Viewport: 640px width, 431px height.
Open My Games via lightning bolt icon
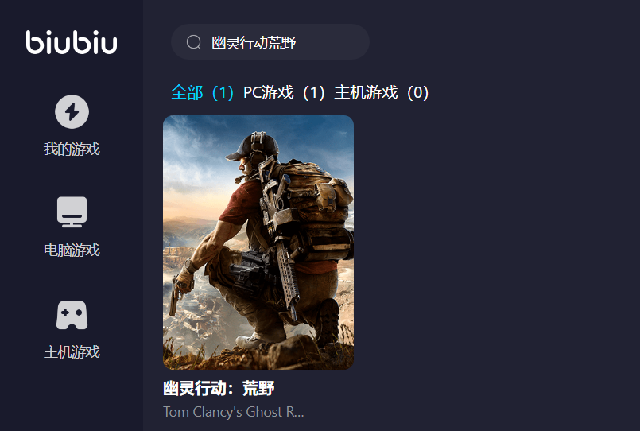[x=72, y=112]
